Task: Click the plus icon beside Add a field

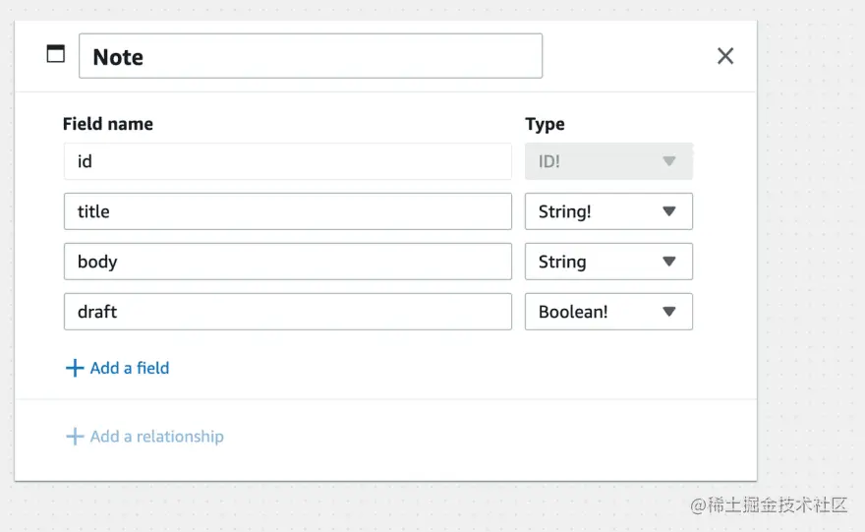Action: point(74,368)
